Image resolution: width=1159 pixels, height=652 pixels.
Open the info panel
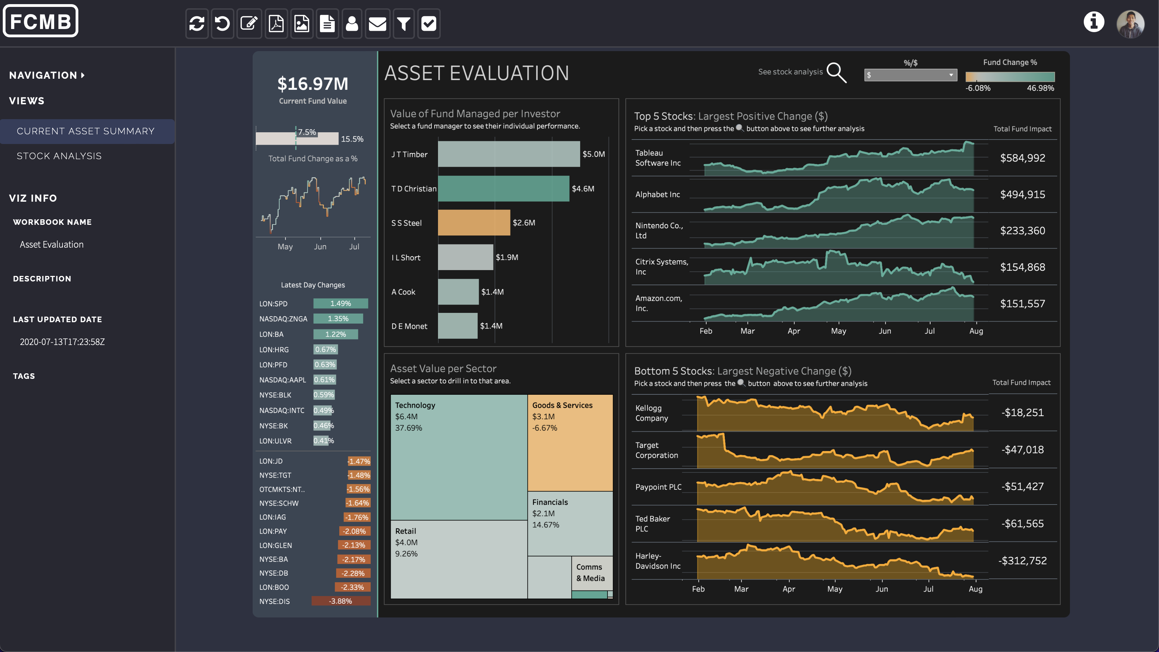pos(1094,22)
